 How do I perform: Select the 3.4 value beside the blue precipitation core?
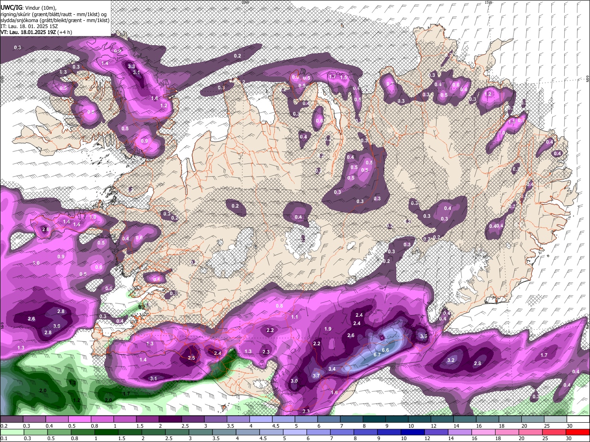(332, 369)
